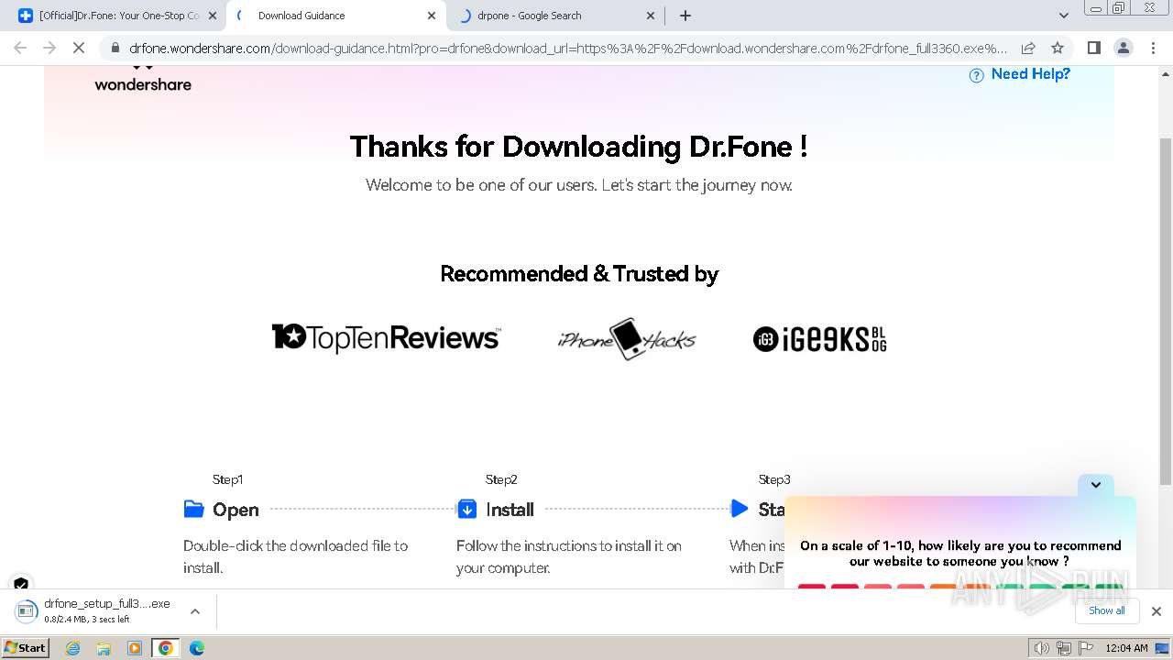Click the iPhone Hacks logo
Image resolution: width=1173 pixels, height=660 pixels.
627,339
